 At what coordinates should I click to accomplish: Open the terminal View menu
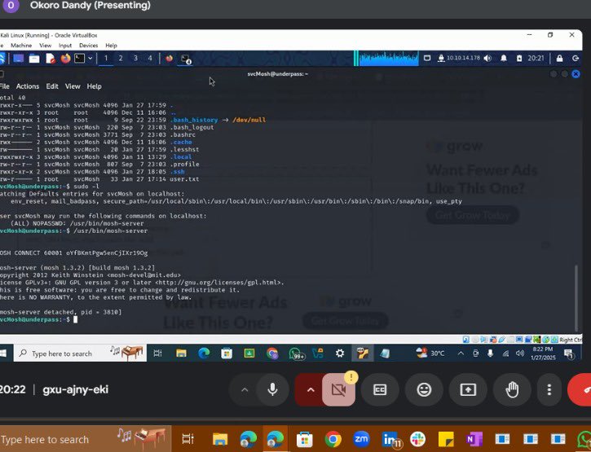(x=73, y=86)
